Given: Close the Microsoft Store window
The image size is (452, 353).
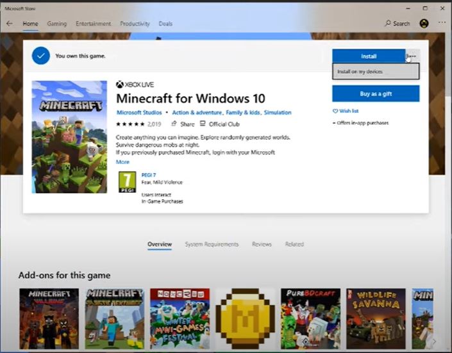Looking at the screenshot, I should (x=442, y=8).
